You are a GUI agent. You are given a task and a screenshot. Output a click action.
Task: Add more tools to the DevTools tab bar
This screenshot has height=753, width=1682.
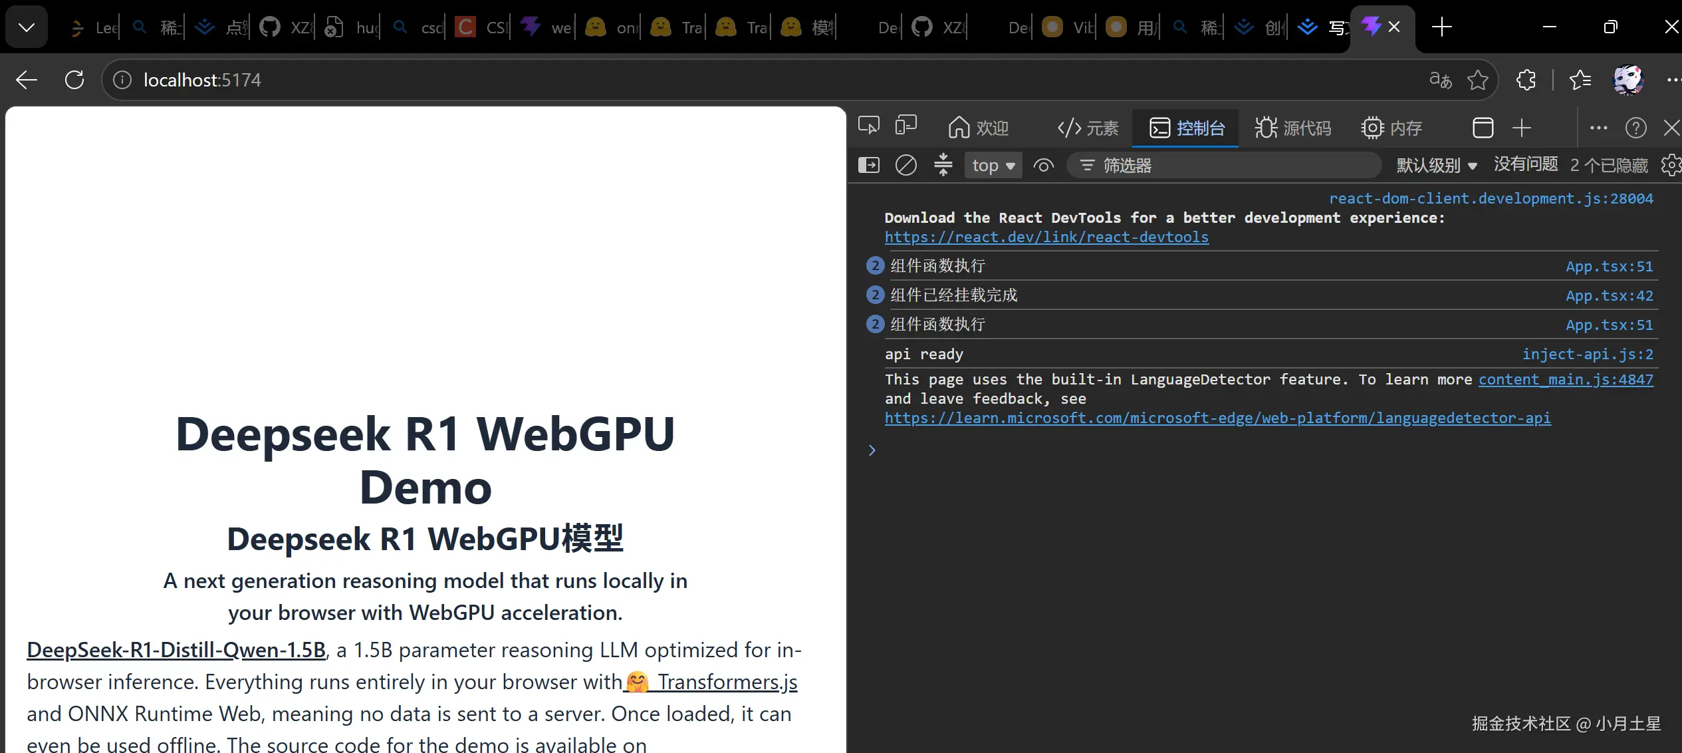coord(1522,128)
